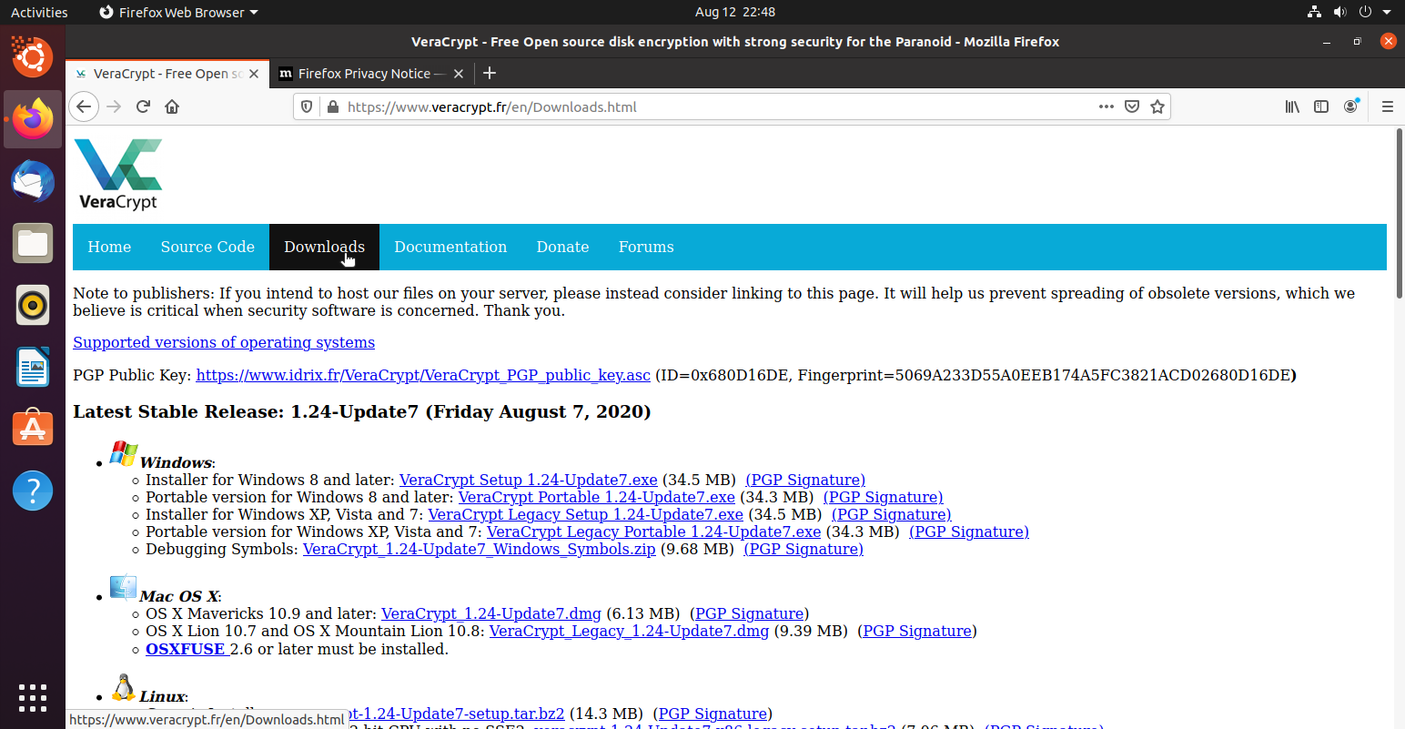
Task: Download VeraCrypt_Legacy_1.24-Update7.dmg
Action: tap(629, 631)
